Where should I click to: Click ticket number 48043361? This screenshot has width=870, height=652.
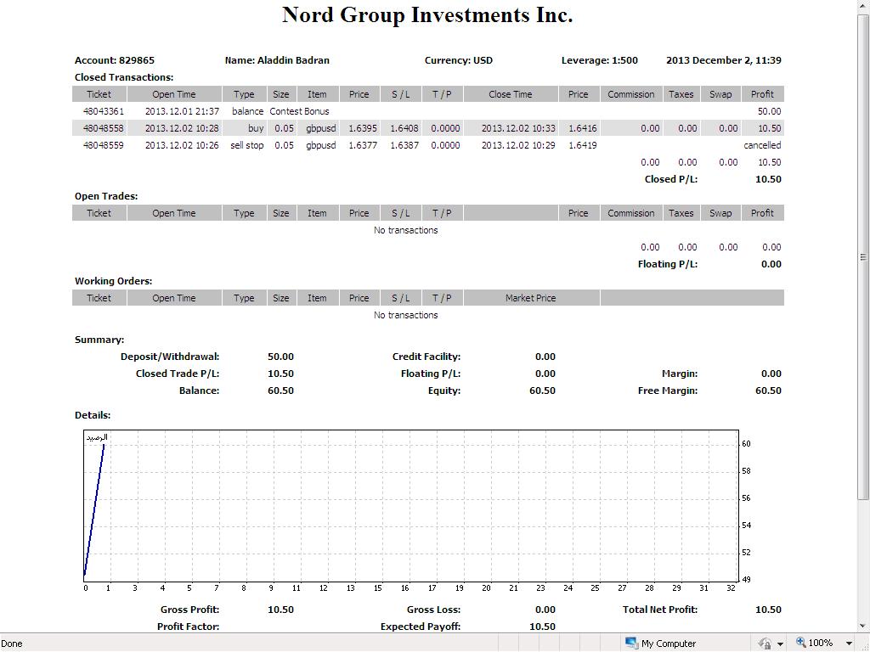tap(104, 111)
